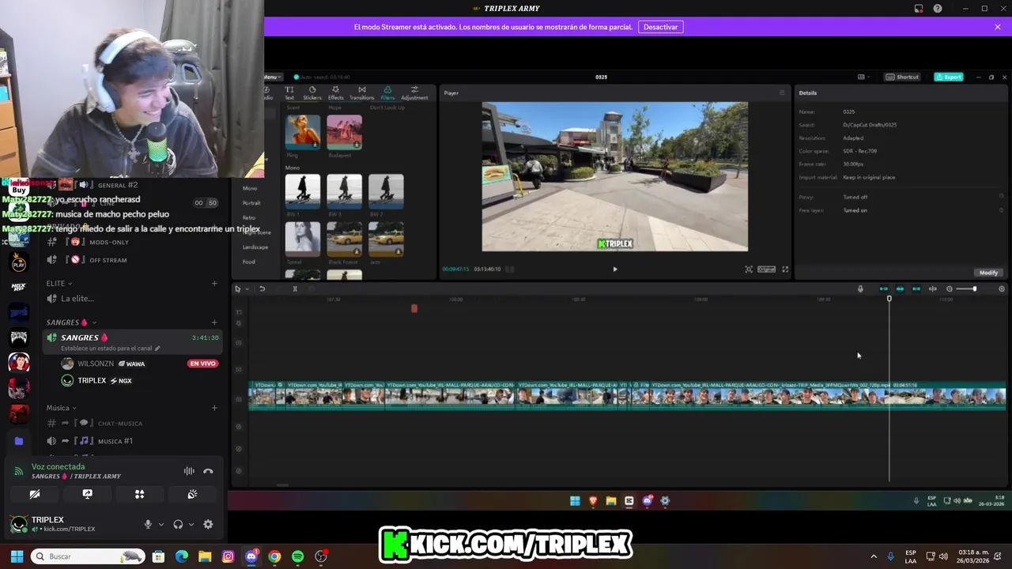The image size is (1012, 569).
Task: Open Discord user settings gear
Action: (208, 524)
